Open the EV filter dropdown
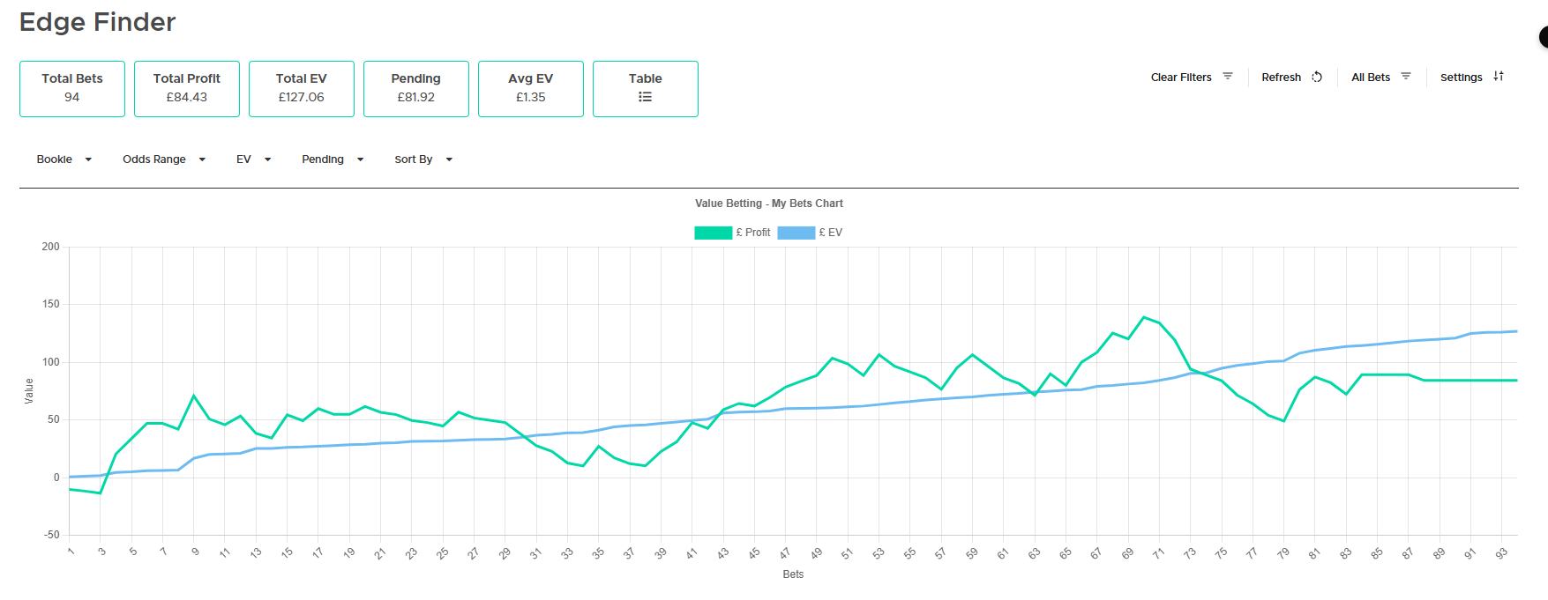1548x600 pixels. [x=253, y=159]
